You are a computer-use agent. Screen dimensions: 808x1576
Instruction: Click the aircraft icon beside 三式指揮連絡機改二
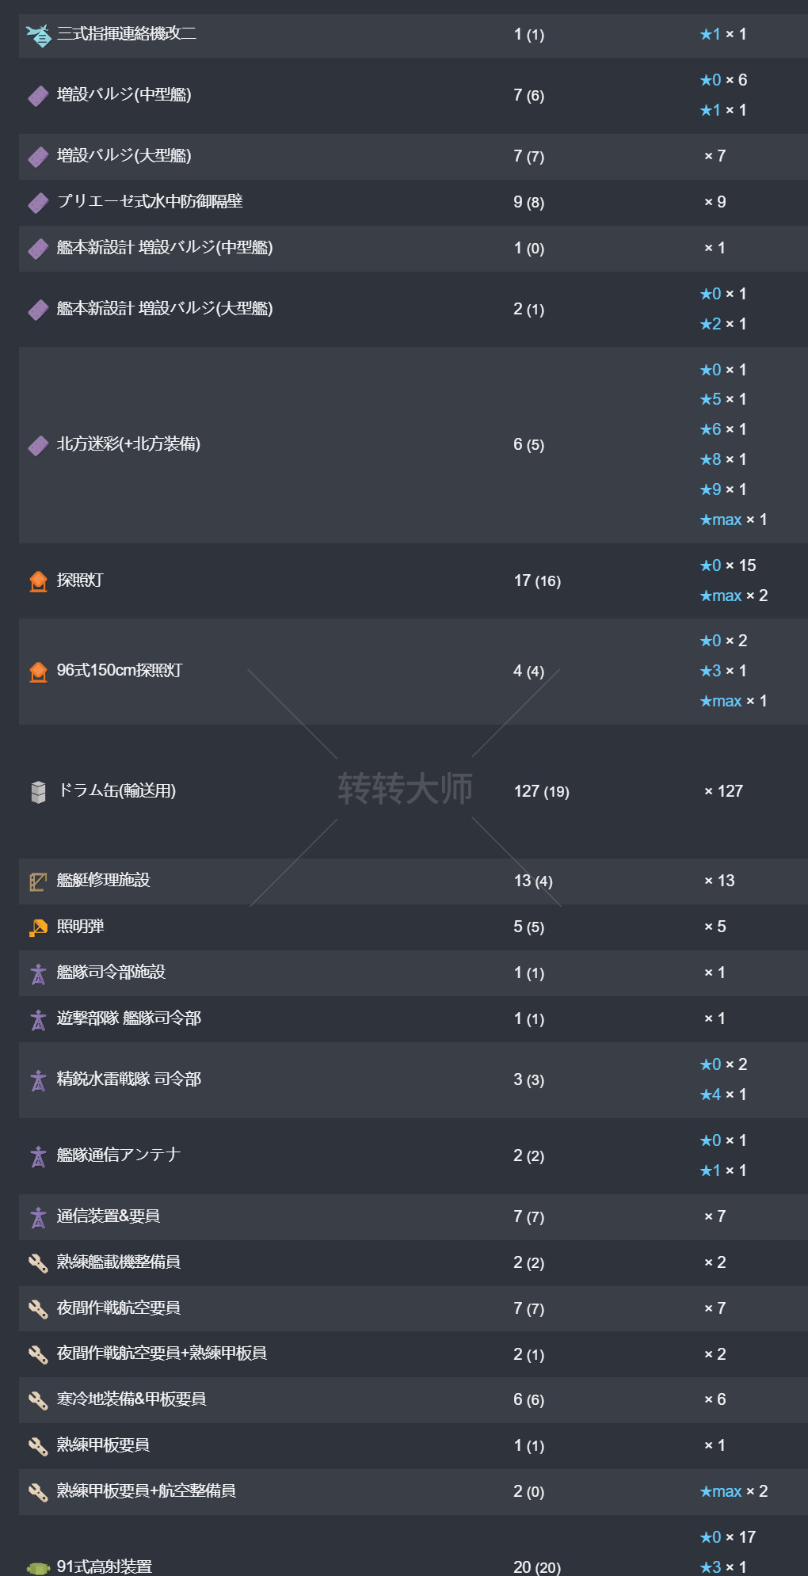pos(38,35)
